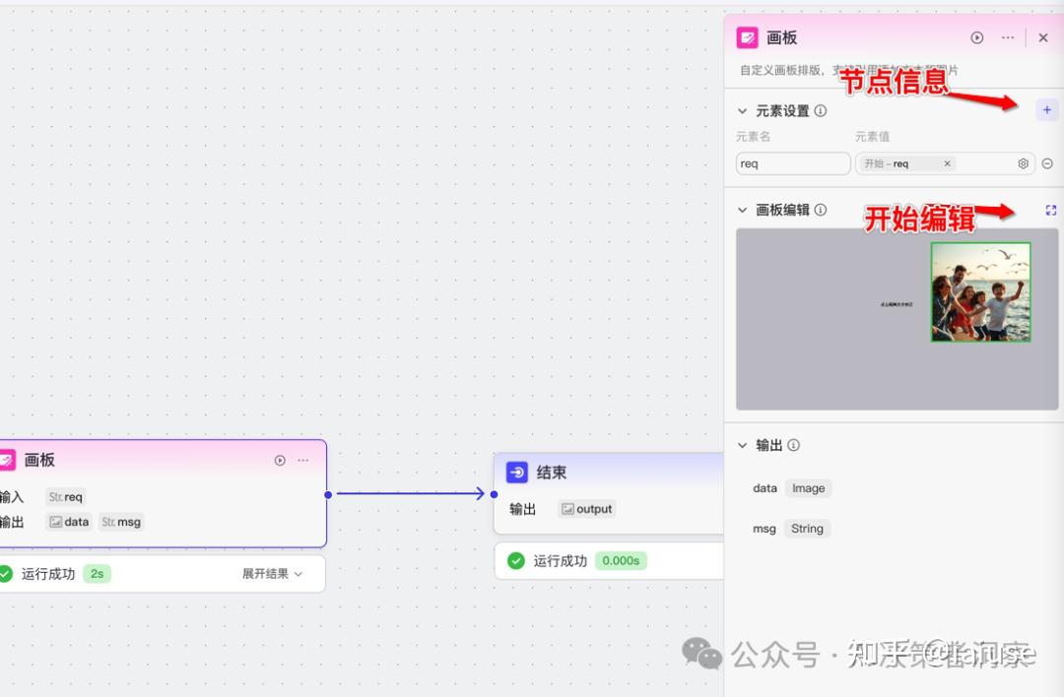The height and width of the screenshot is (697, 1064).
Task: Open the gear settings beside the 开始–req value
Action: tap(1023, 163)
